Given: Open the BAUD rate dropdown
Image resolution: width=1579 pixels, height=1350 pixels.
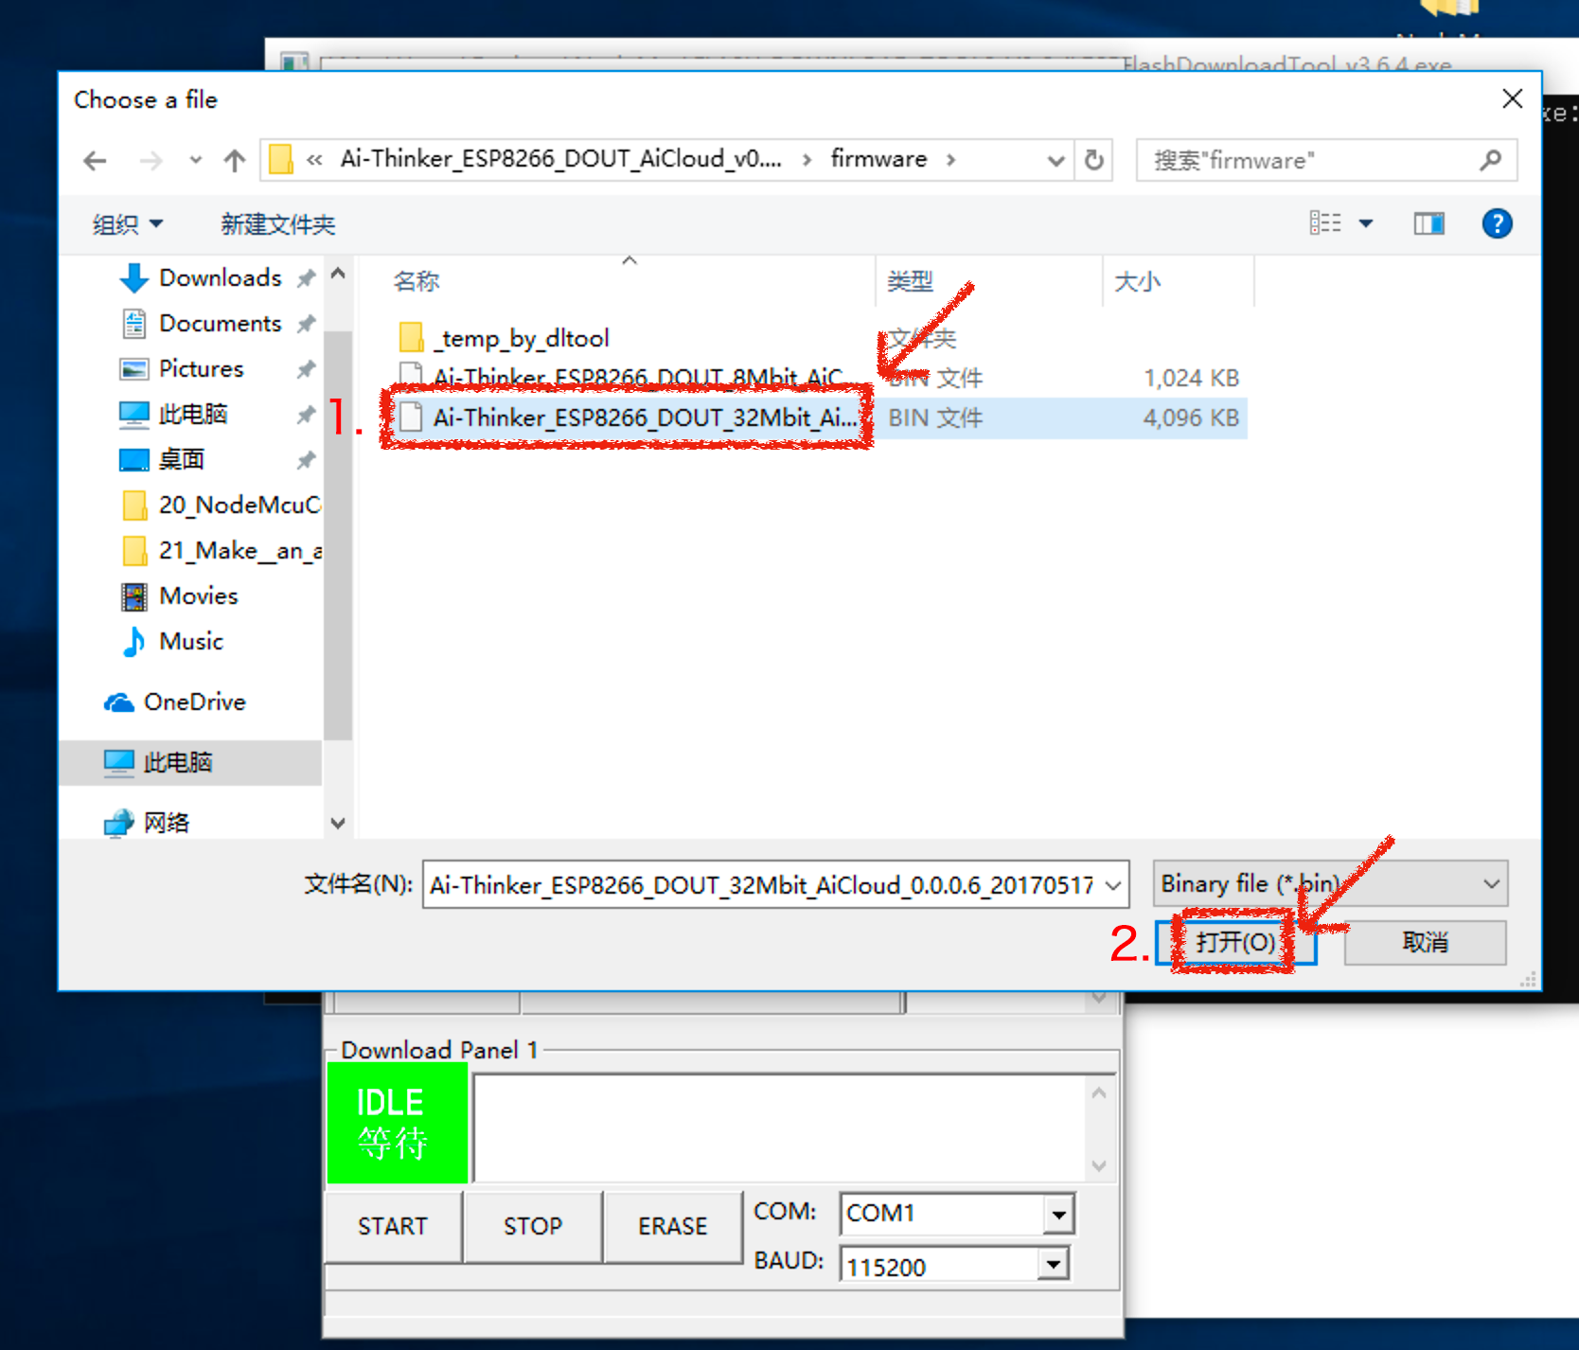Looking at the screenshot, I should tap(1053, 1265).
